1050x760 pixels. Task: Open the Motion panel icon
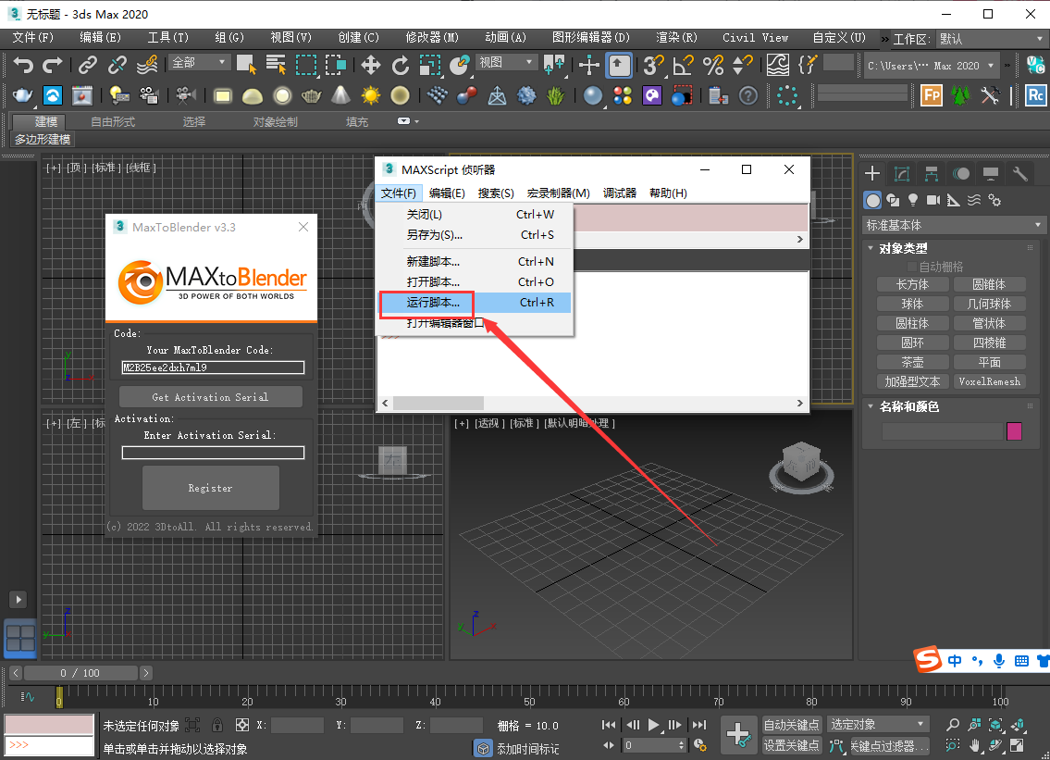coord(961,174)
